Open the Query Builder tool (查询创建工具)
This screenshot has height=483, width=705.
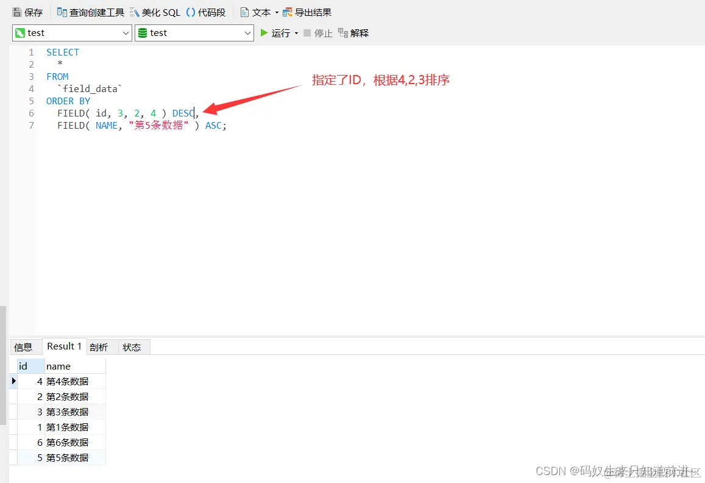coord(90,12)
